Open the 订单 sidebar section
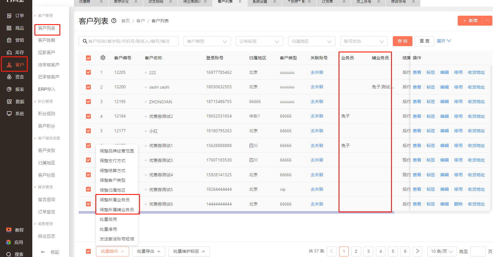This screenshot has height=257, width=493. coord(15,16)
